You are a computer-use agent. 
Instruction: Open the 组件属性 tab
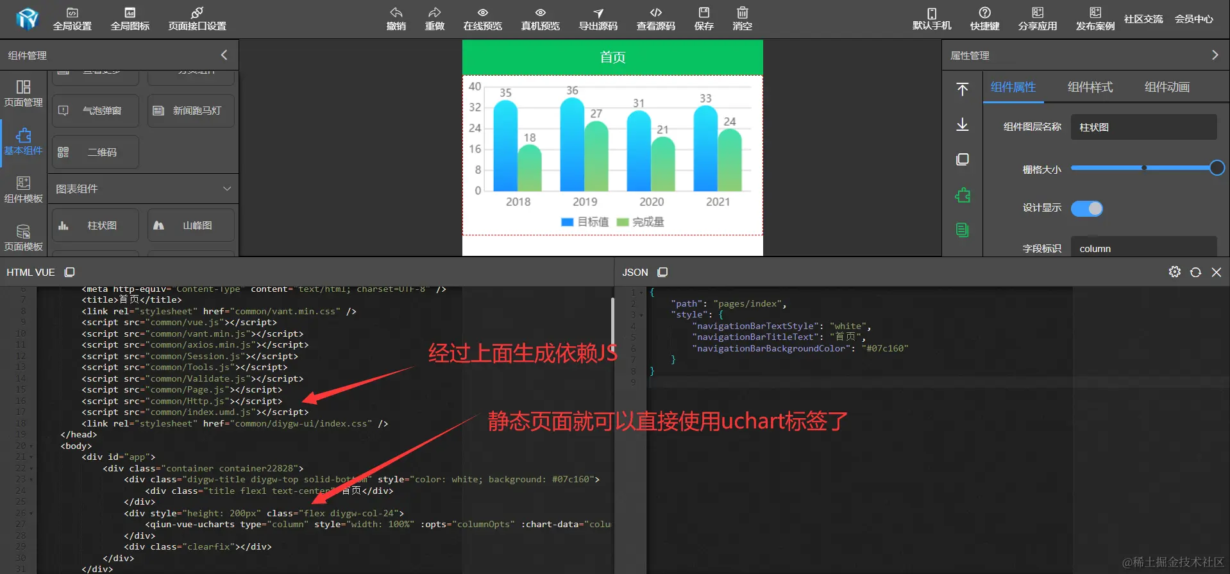point(1013,87)
